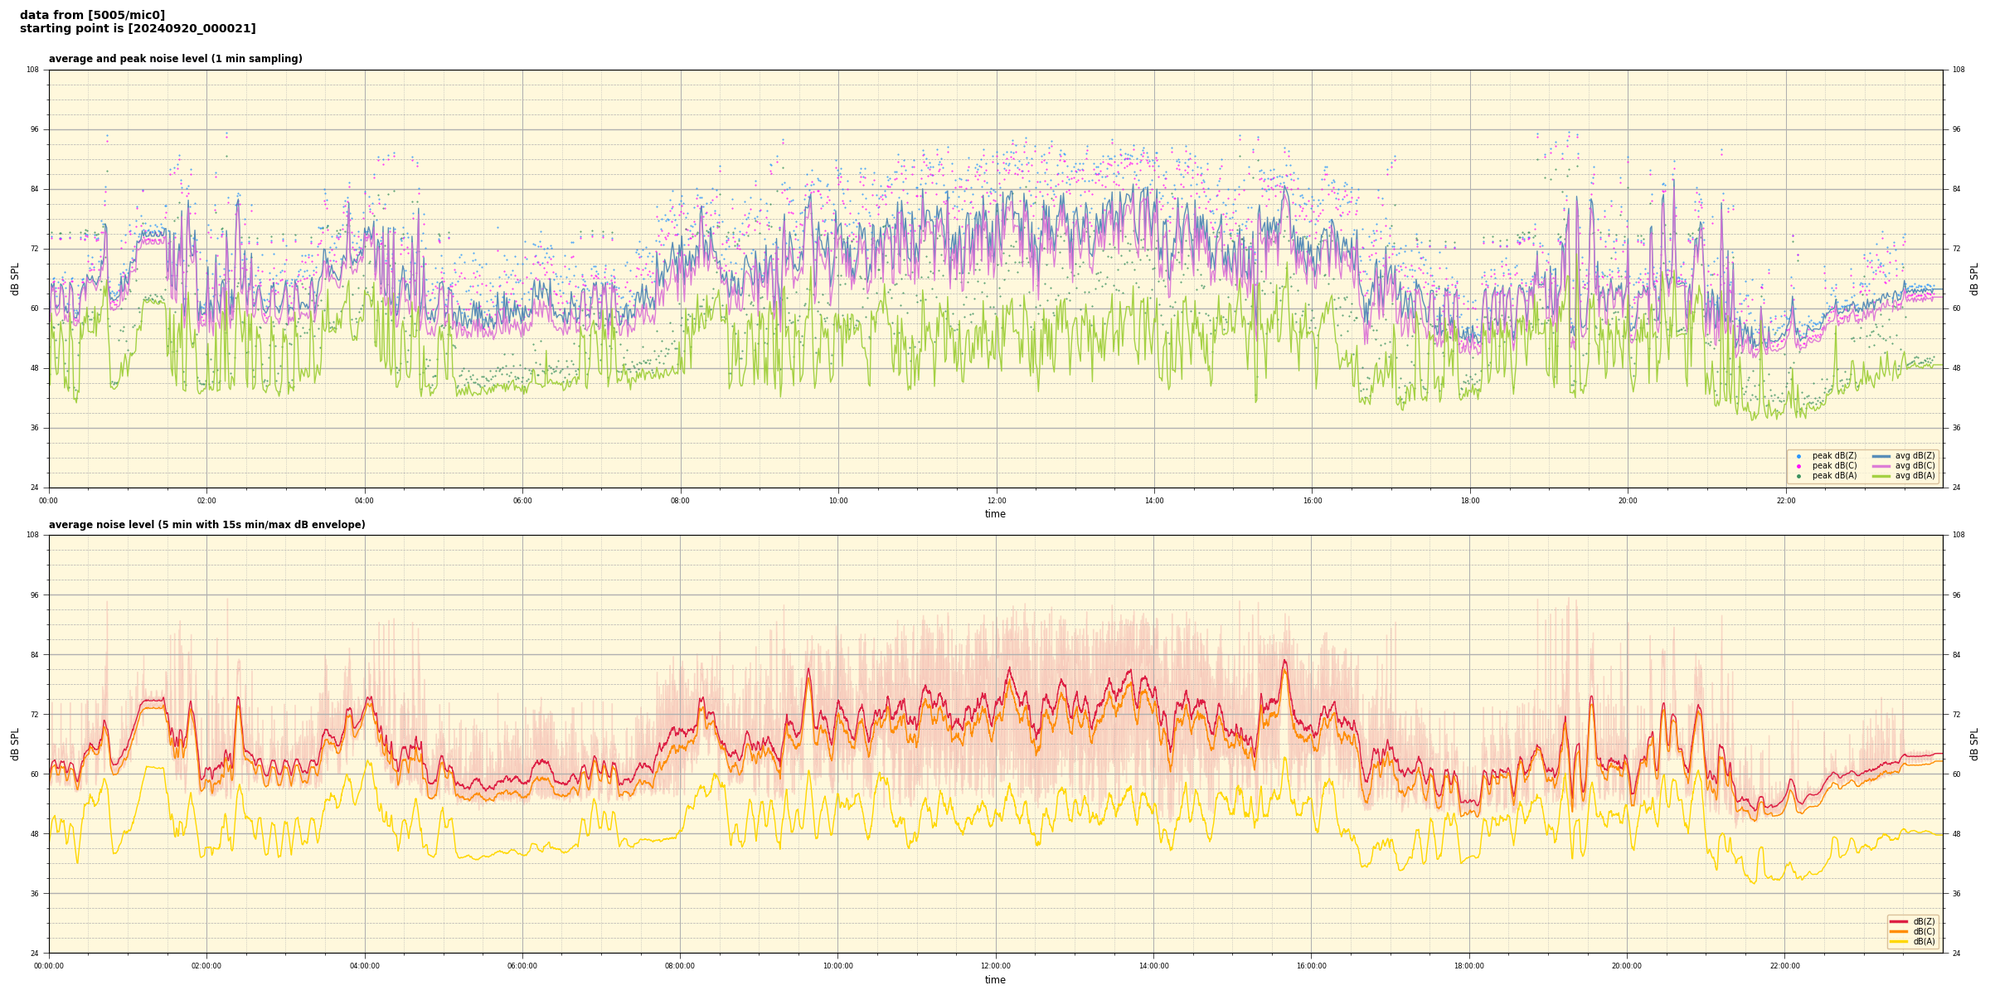The image size is (1990, 995).
Task: Click the left 'dB SPL' label of bottom chart
Action: [x=15, y=744]
